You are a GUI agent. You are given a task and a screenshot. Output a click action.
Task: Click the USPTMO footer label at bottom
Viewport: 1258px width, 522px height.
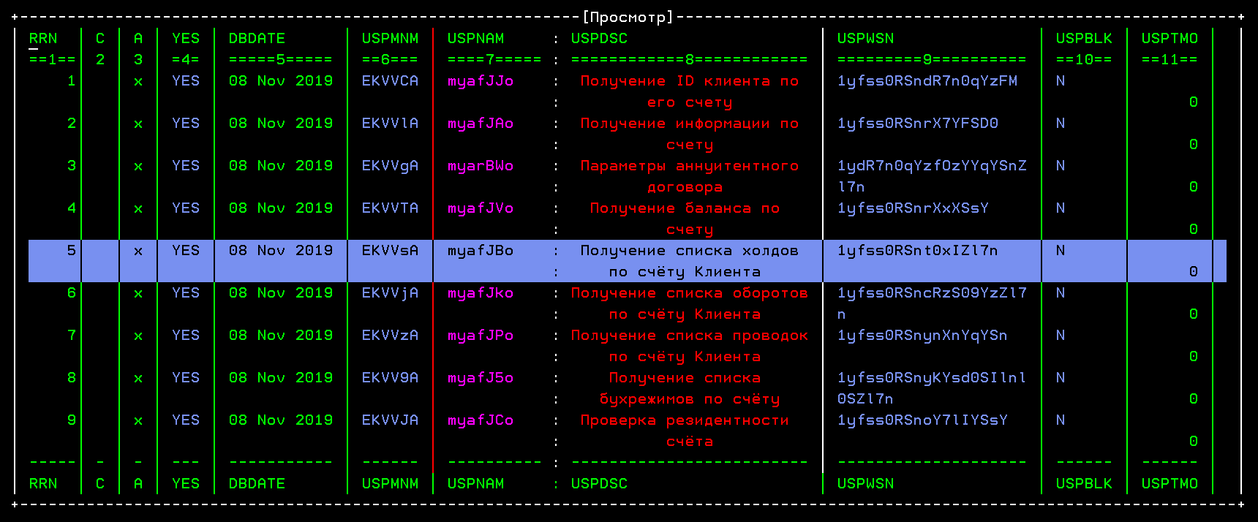1170,484
